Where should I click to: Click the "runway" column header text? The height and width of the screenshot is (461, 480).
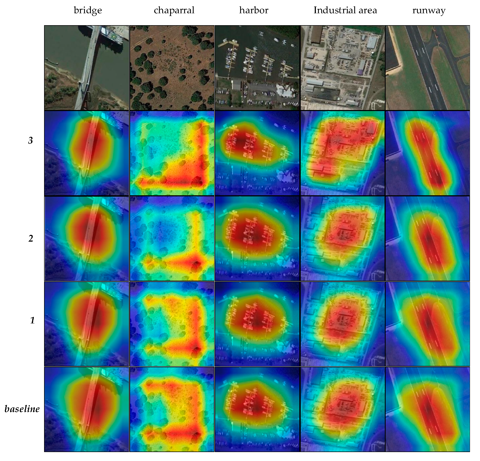pos(429,11)
